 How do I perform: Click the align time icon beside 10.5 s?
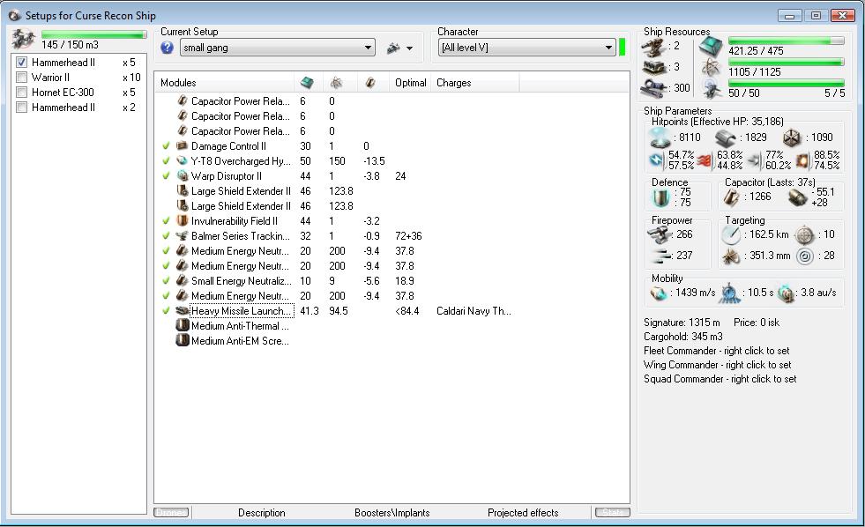pos(728,293)
